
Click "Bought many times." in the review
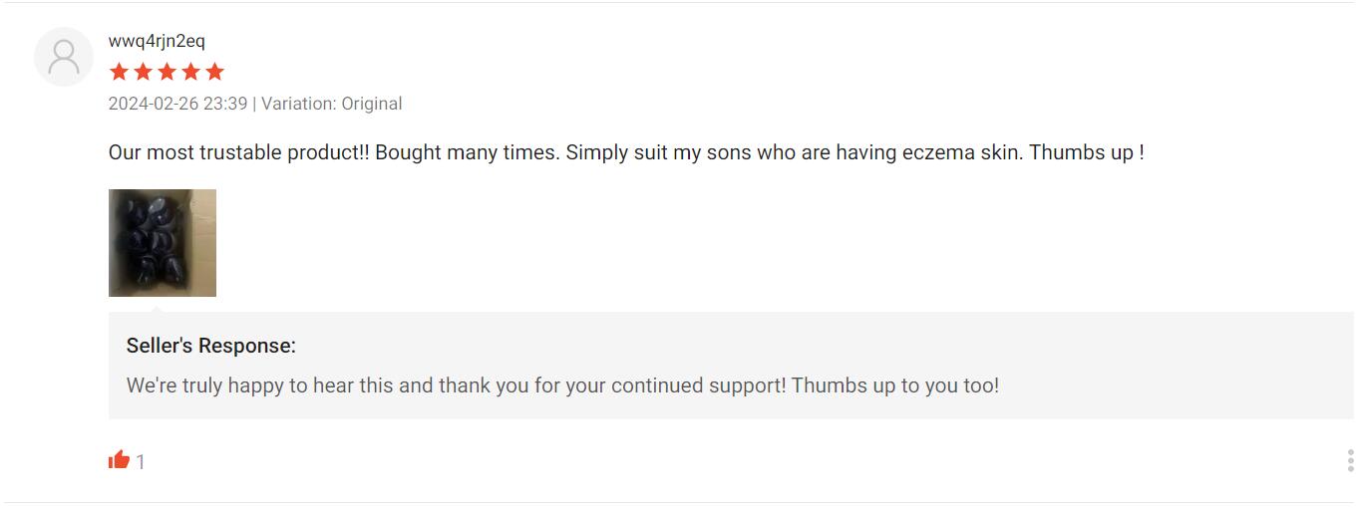point(468,153)
